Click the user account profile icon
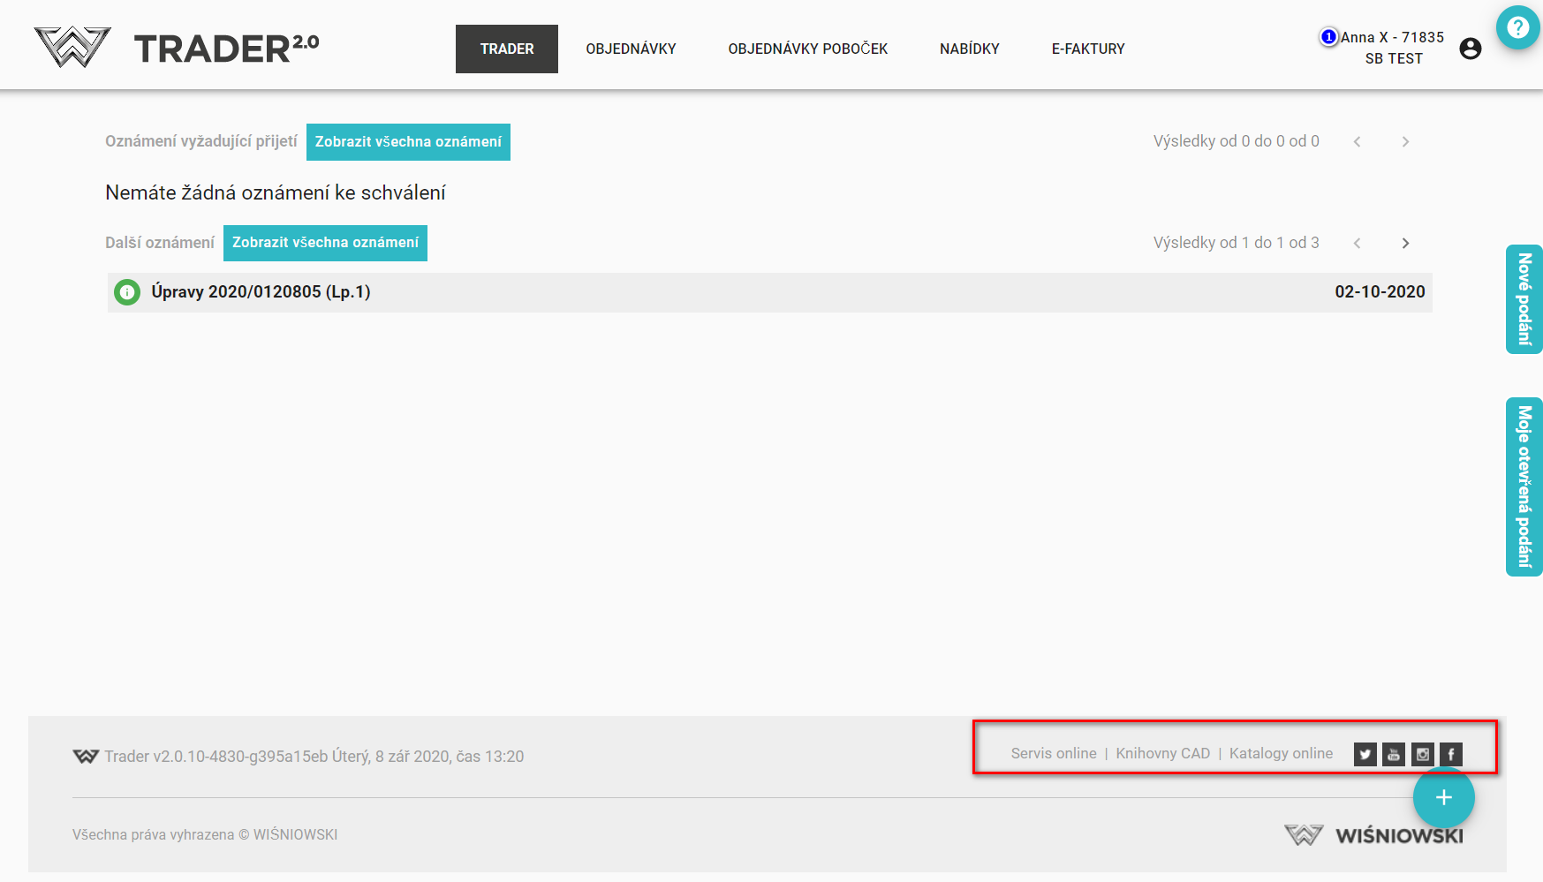Image resolution: width=1543 pixels, height=882 pixels. tap(1470, 49)
